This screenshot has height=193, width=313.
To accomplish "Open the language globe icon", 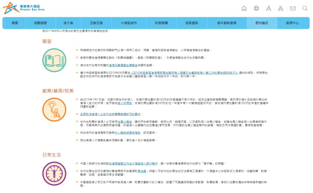I will [x=257, y=9].
